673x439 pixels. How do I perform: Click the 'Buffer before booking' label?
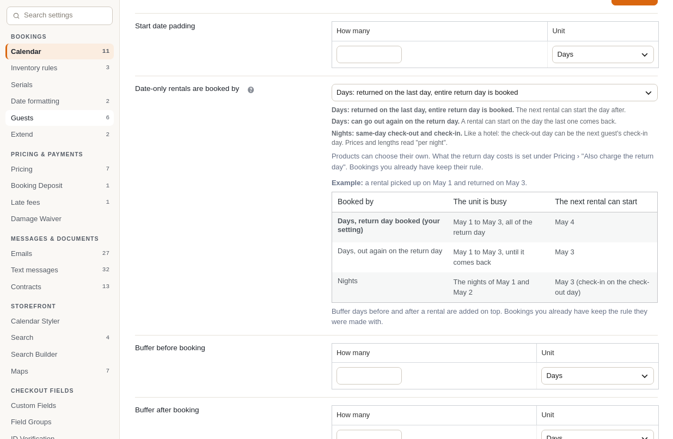(x=170, y=348)
